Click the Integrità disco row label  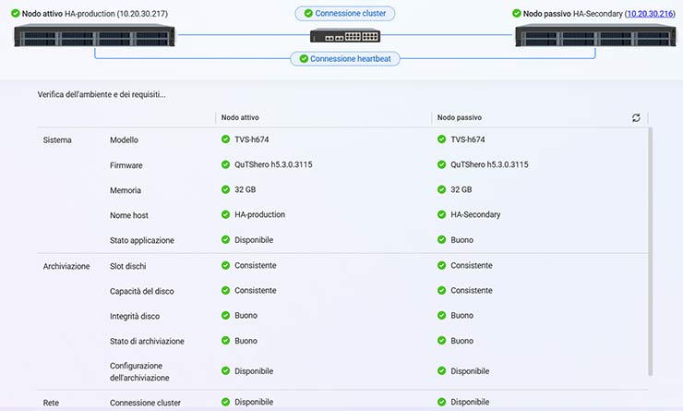[x=135, y=317]
